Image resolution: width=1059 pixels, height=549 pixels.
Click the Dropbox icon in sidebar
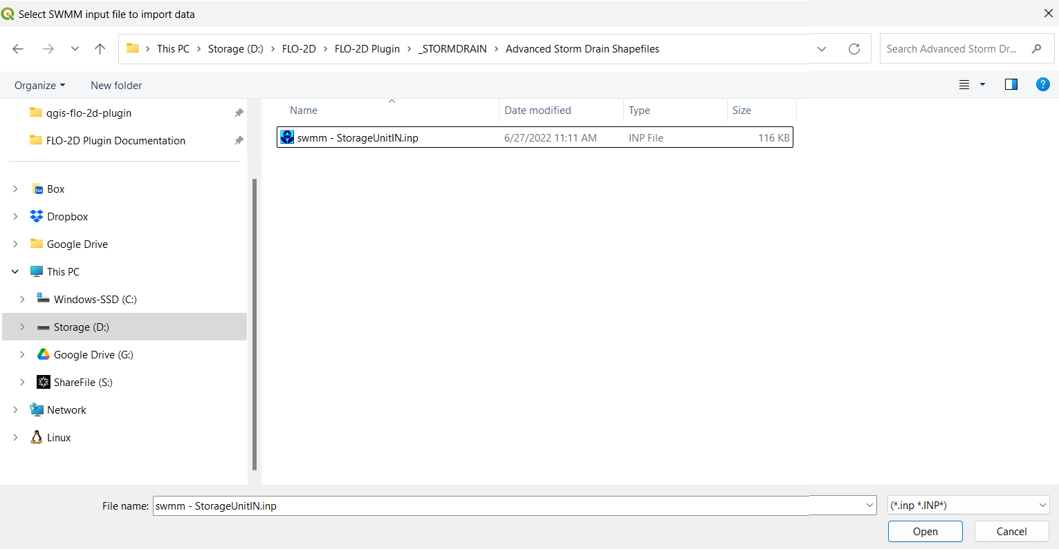tap(37, 217)
